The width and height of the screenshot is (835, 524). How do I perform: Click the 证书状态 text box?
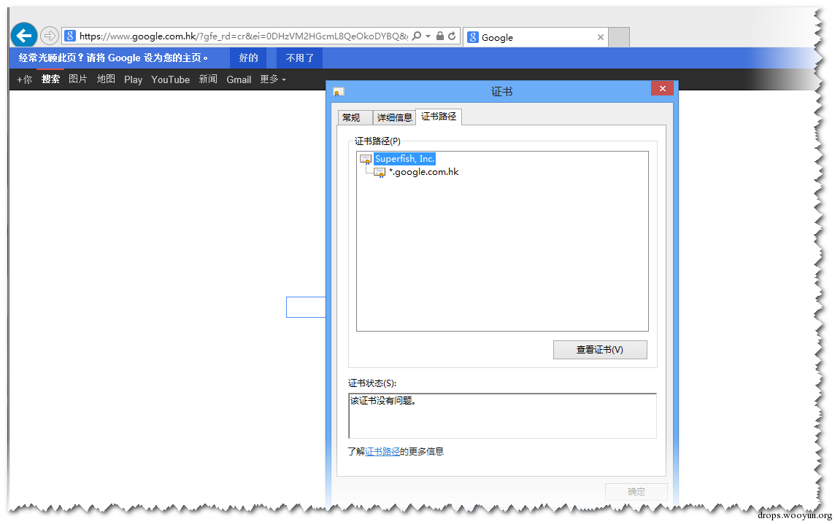(502, 416)
